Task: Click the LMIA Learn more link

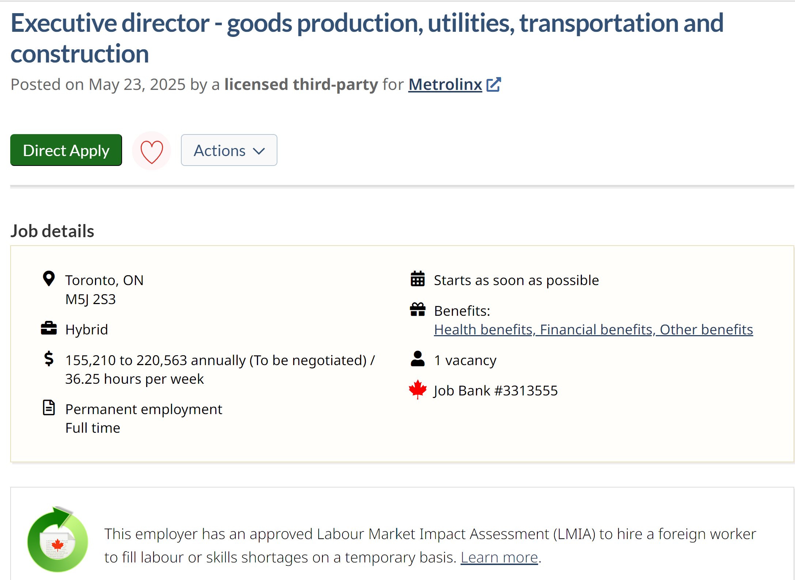Action: (499, 557)
